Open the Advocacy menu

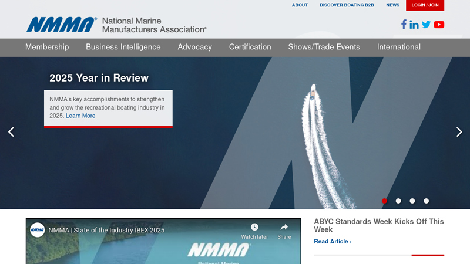point(195,47)
